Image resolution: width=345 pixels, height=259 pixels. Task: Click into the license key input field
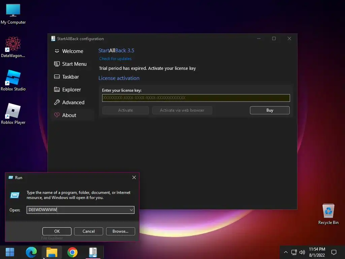click(x=196, y=98)
